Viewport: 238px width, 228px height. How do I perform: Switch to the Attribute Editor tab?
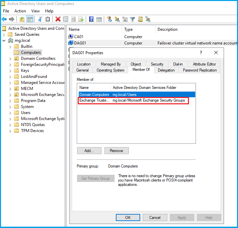(204, 64)
